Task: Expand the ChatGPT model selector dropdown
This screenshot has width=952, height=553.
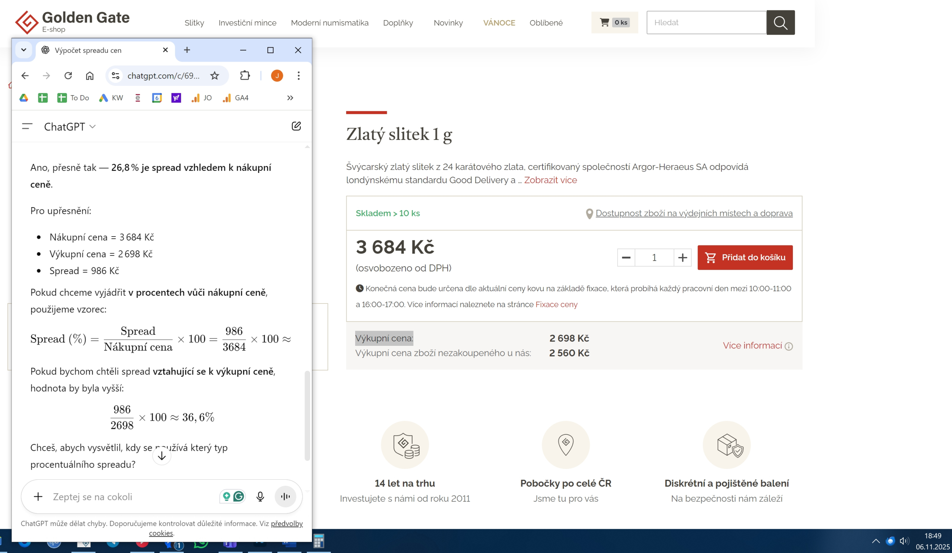Action: pyautogui.click(x=70, y=126)
